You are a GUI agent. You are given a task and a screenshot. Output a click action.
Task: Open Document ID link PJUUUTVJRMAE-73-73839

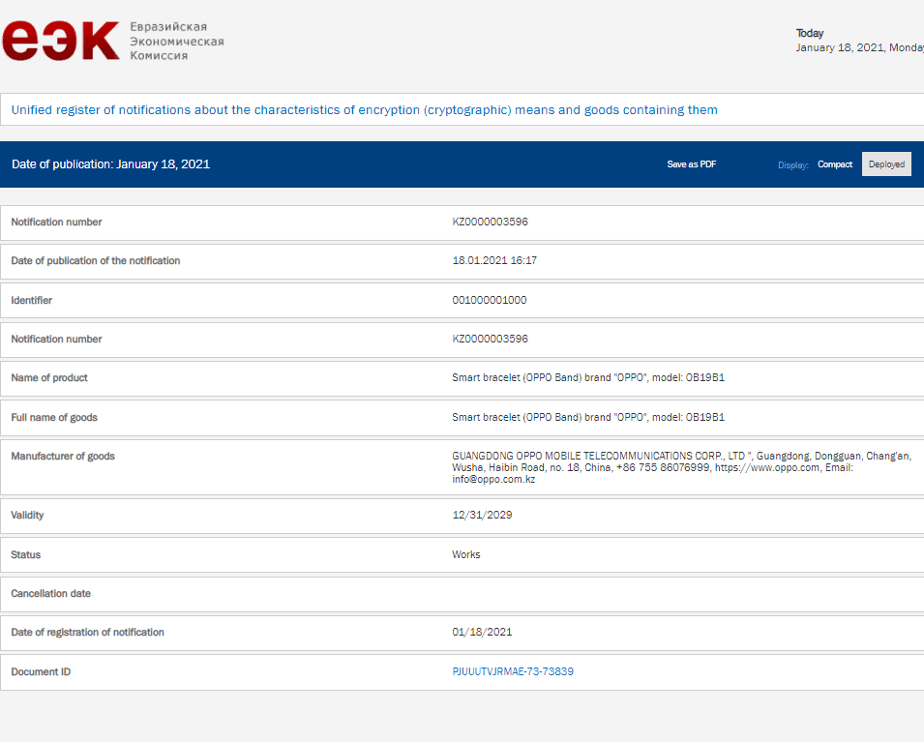coord(513,671)
